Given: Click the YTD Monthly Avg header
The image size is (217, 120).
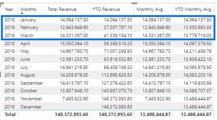Looking at the screenshot, I should 193,9.
